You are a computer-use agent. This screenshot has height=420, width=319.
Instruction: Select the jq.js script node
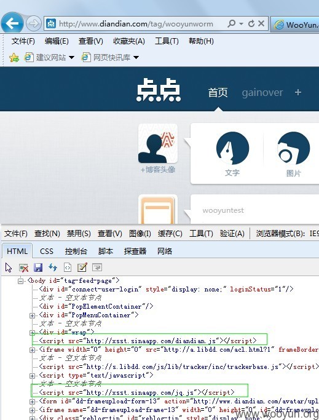tap(136, 392)
